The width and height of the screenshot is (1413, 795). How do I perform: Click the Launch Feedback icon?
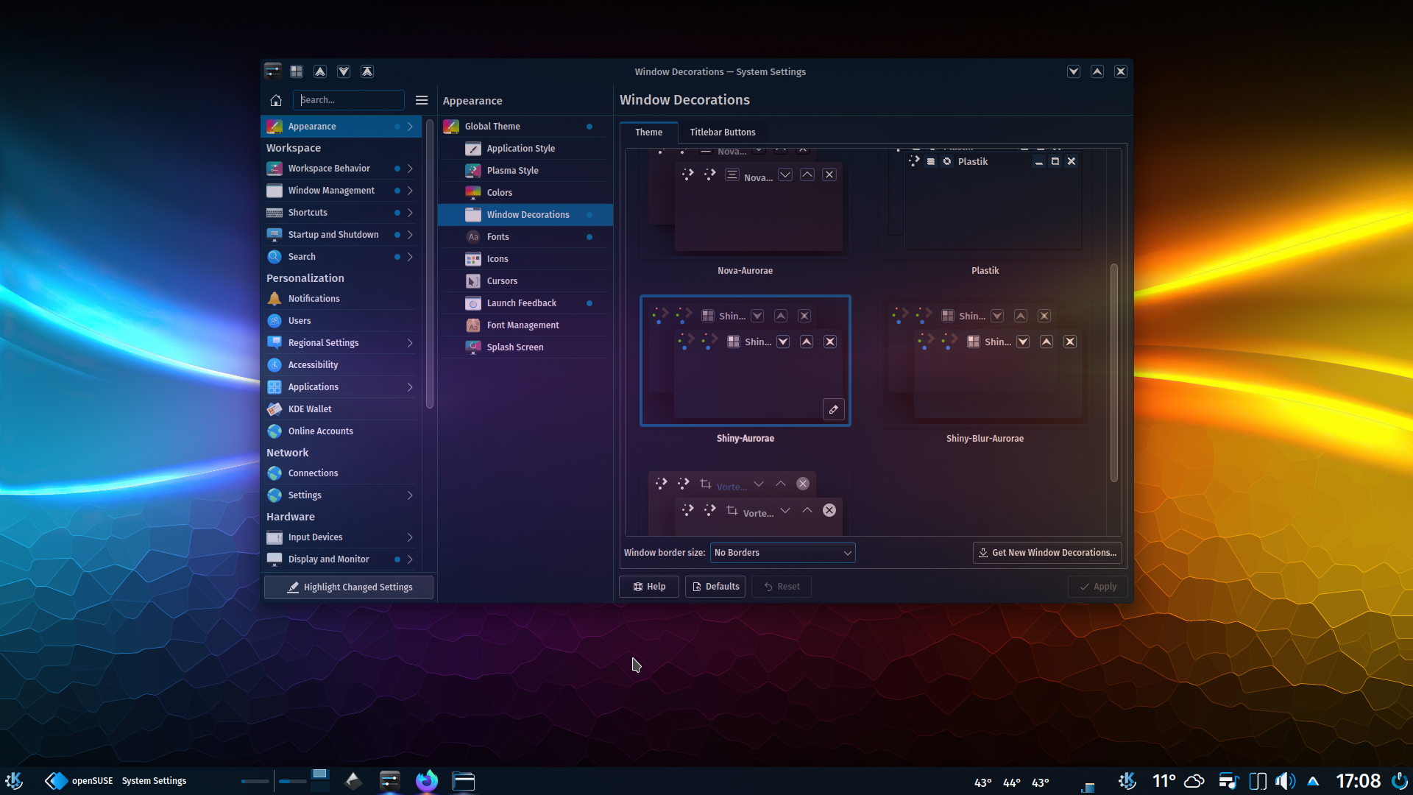(x=473, y=303)
